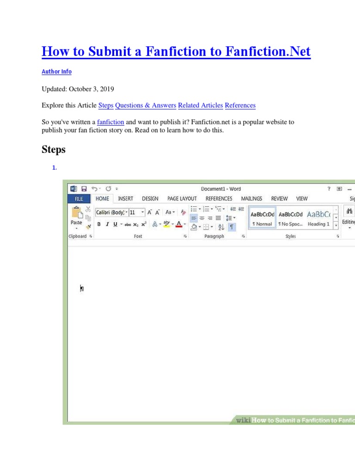Screen dimensions: 355x473
Task: Expand the Paste options arrow
Action: pos(76,228)
